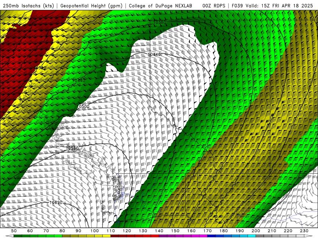Screen dimensions: 318x238
Task: Click the 50 value on the color scale
Action: coord(14,231)
